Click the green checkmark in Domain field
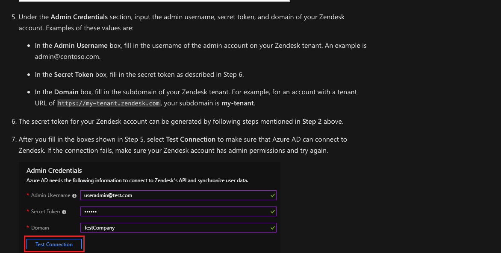Screen dimensions: 501x253 273,228
